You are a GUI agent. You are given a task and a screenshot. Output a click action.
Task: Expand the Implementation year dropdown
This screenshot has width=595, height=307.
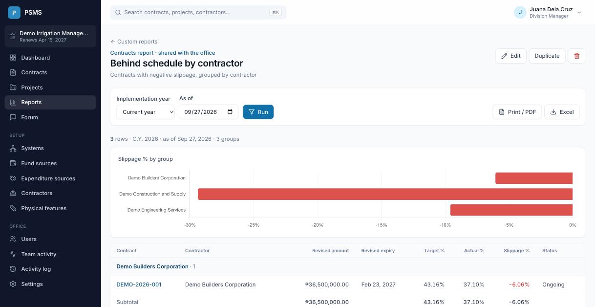coord(146,112)
